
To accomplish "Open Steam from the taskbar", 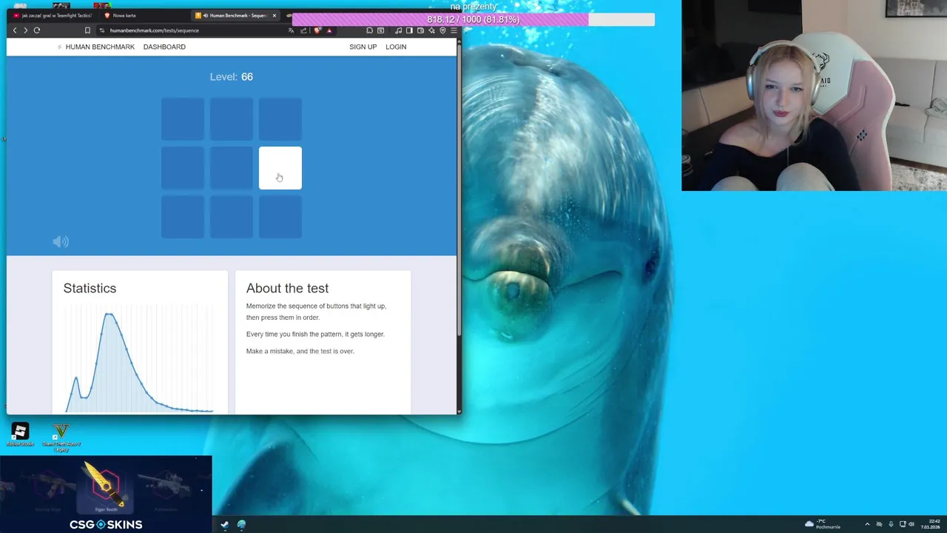I will pyautogui.click(x=224, y=524).
